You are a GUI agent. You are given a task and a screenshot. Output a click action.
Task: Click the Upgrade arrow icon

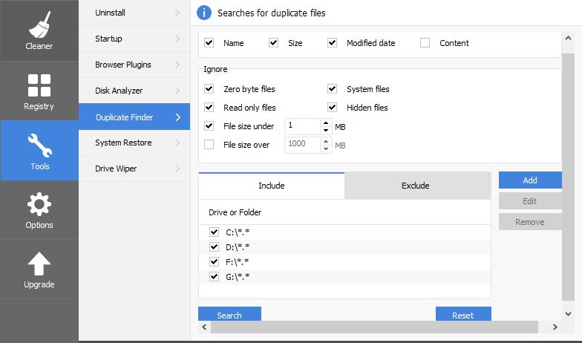click(39, 263)
